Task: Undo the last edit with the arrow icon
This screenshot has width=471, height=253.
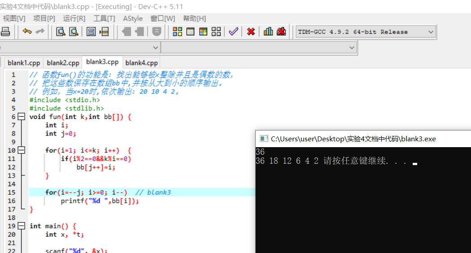Action: click(x=27, y=31)
